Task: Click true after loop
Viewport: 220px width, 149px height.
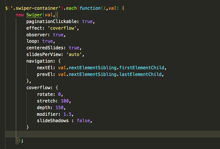Action: pos(48,41)
